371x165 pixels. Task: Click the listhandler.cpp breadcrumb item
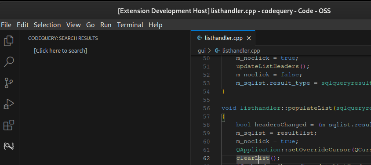point(241,50)
